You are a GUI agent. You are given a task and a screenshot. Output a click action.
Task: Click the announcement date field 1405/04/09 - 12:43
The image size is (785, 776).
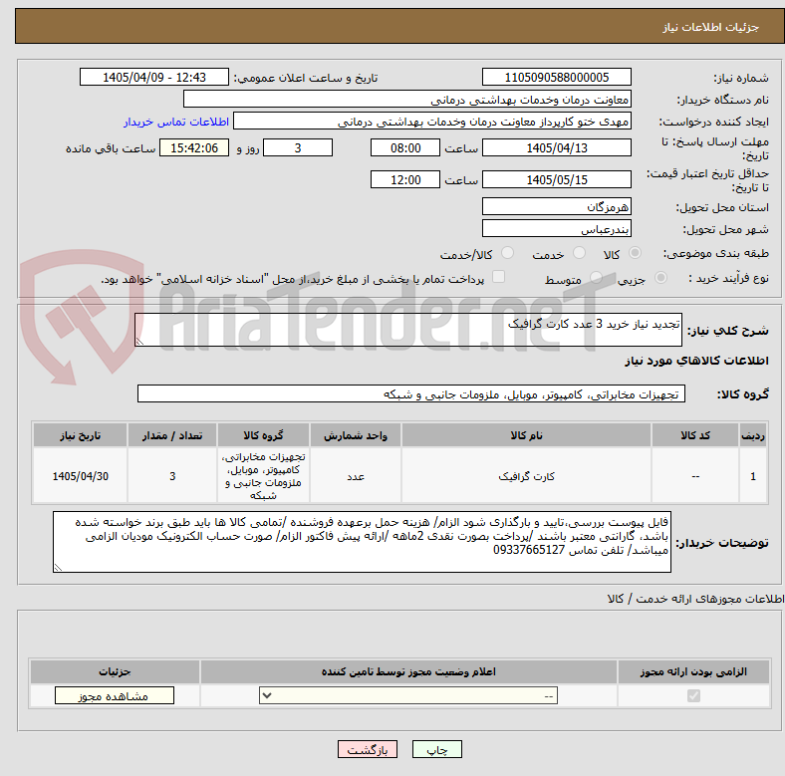point(154,77)
